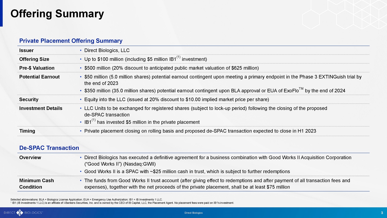The width and height of the screenshot is (387, 218).
Task: Click the "Overview" row label
Action: coord(30,158)
